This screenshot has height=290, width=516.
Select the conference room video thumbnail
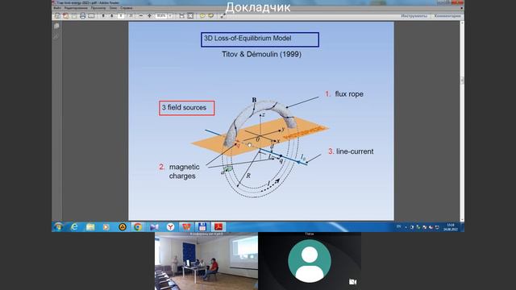coord(206,261)
